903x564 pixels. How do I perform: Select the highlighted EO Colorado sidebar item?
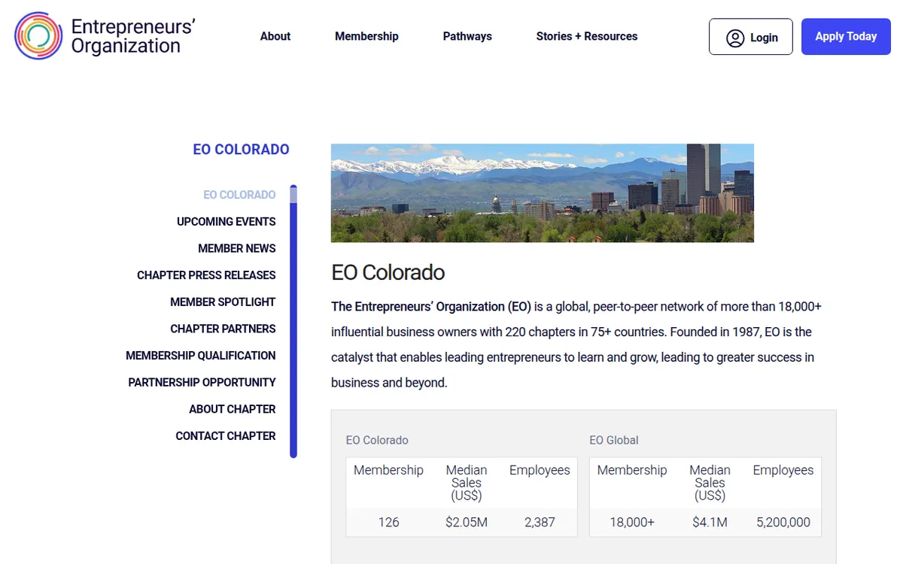239,195
